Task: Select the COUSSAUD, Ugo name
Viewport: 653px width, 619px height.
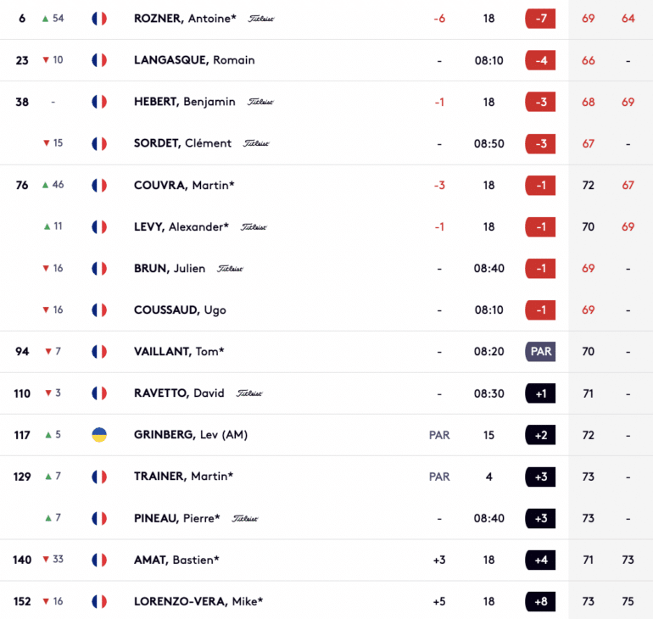Action: coord(180,309)
